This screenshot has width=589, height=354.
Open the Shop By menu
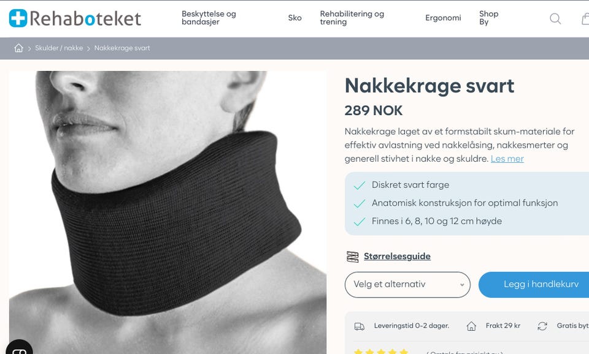(489, 18)
